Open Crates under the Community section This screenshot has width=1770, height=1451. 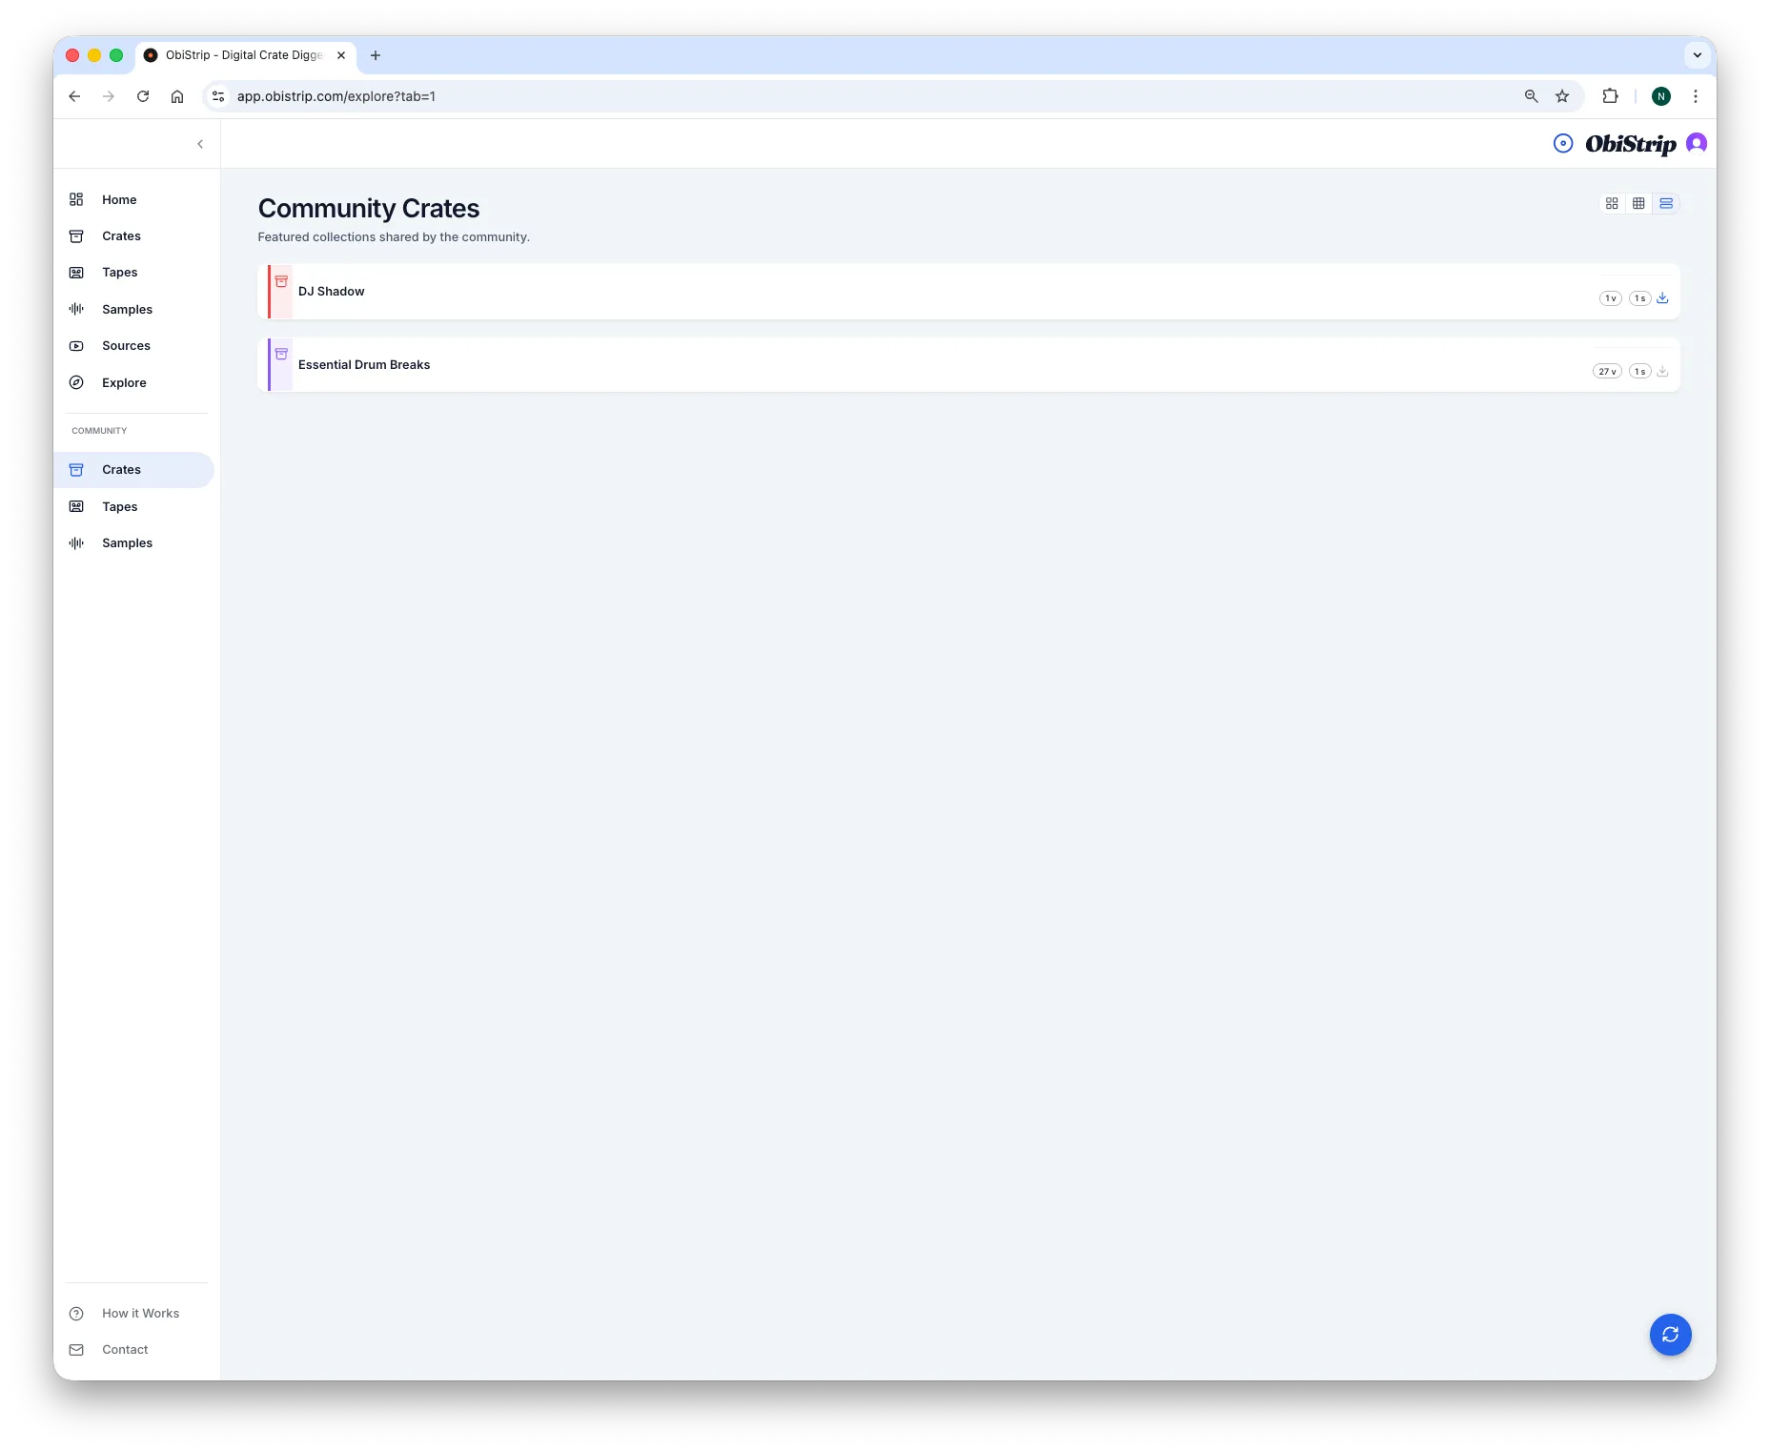[x=121, y=469]
